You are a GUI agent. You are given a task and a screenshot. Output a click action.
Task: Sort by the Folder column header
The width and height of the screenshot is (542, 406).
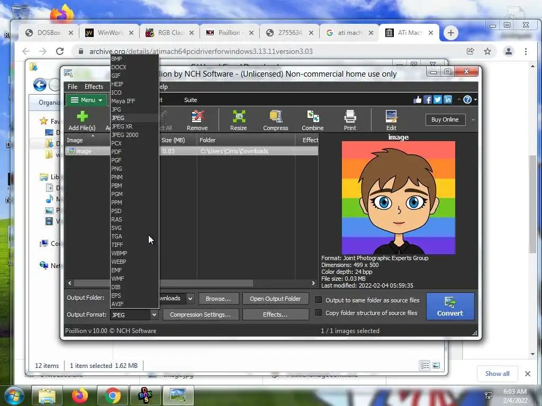(x=246, y=140)
